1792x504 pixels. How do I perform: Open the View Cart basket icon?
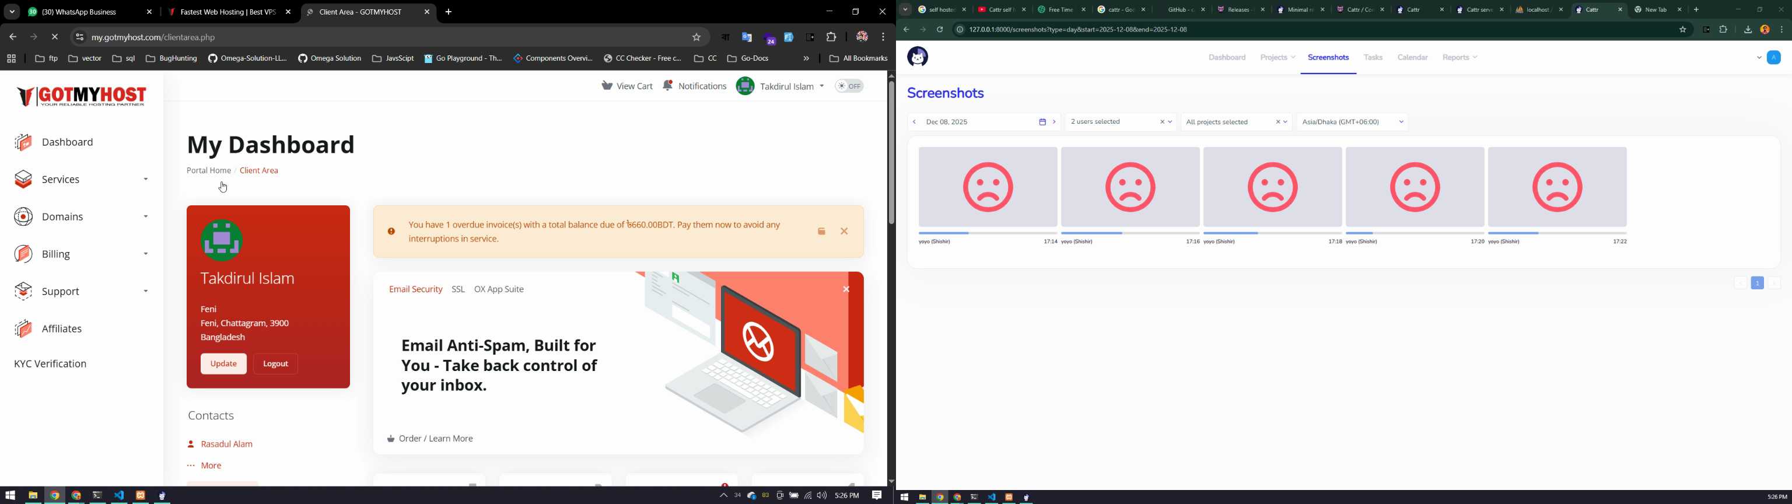coord(607,86)
